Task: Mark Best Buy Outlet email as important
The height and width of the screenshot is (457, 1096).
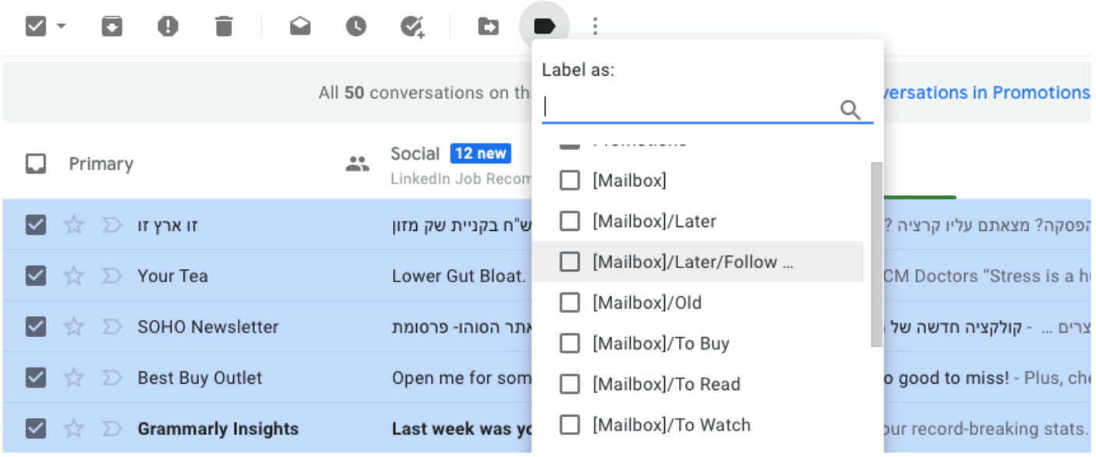Action: (x=112, y=378)
